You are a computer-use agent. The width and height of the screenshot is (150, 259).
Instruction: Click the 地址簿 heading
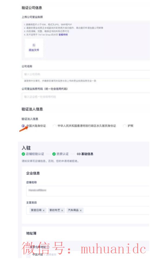(31, 233)
